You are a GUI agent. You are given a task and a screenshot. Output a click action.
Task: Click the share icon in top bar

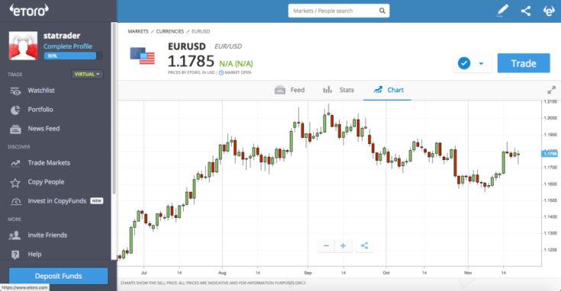[x=526, y=11]
